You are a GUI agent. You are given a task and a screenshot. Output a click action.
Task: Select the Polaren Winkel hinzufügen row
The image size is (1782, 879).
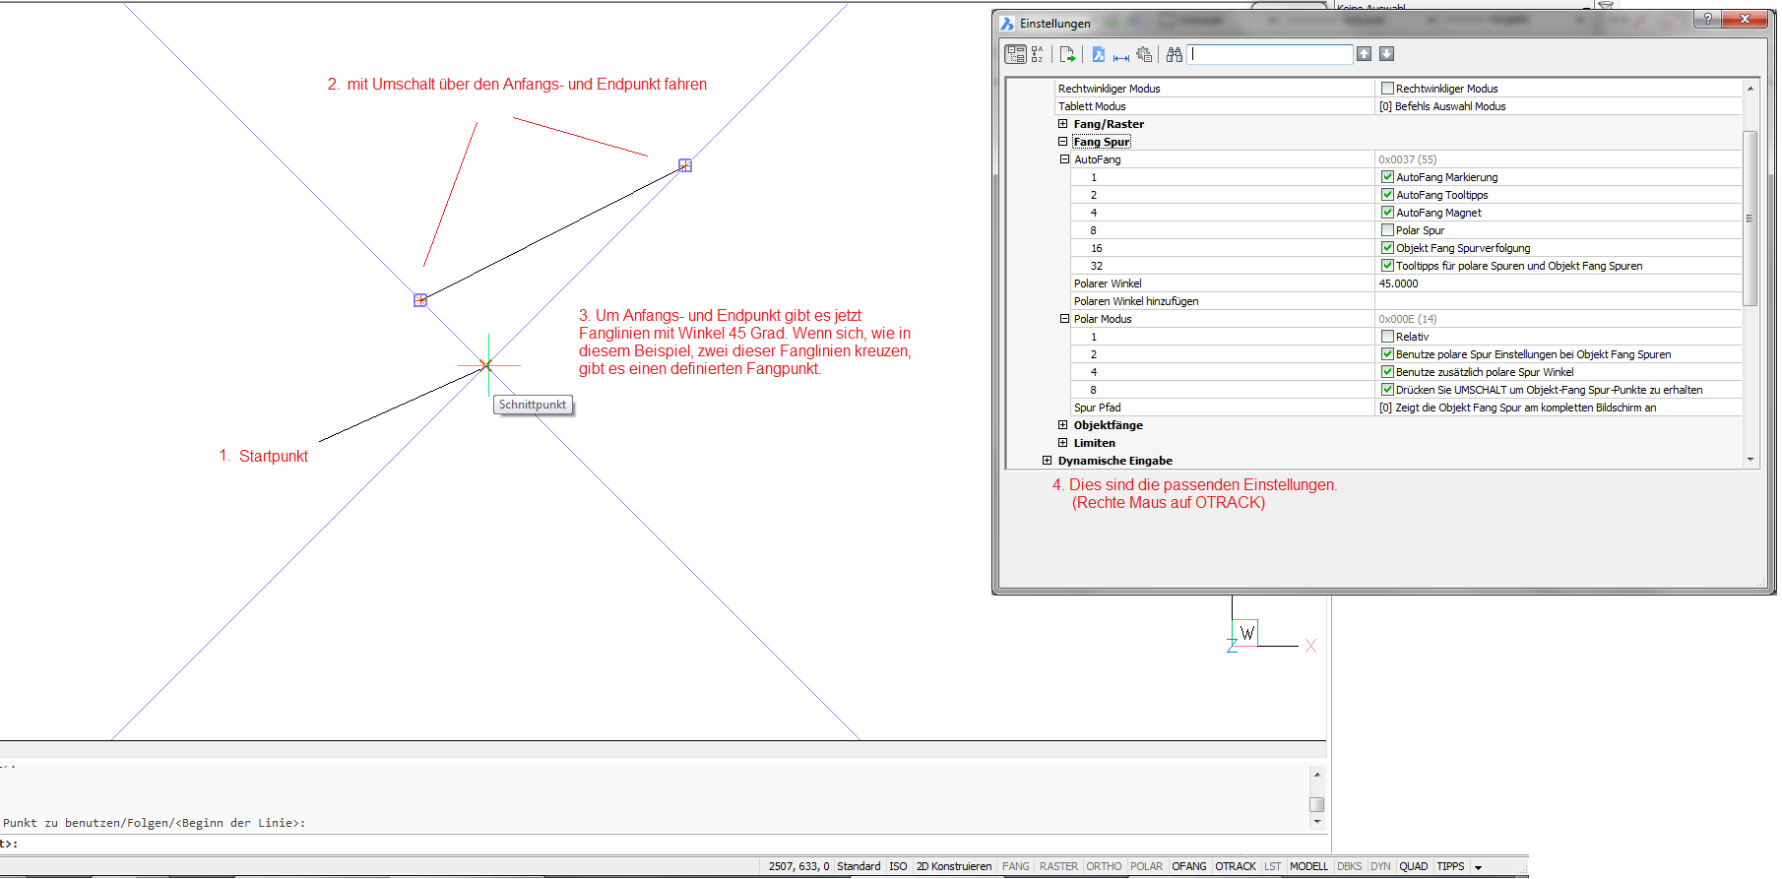click(x=1406, y=301)
